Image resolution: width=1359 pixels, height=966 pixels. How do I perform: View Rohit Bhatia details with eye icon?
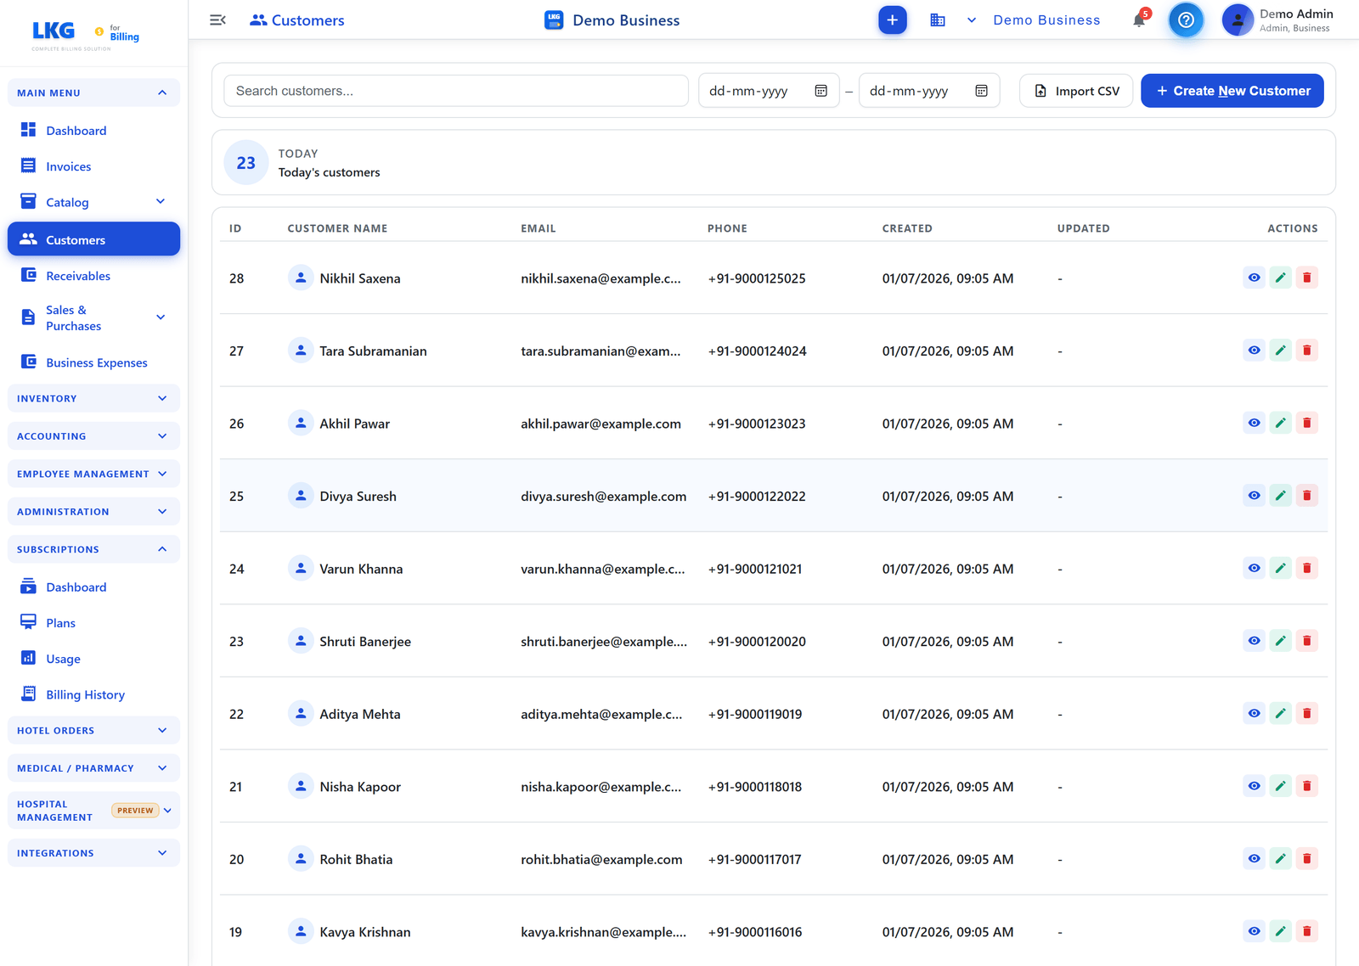tap(1254, 858)
